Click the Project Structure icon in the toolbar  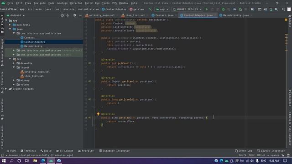[252, 9]
